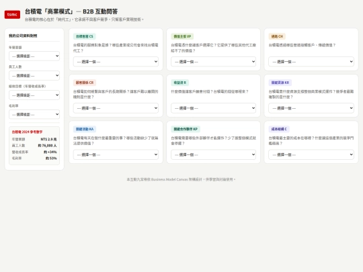
Task: Click the teal R revenue stream badge
Action: pyautogui.click(x=180, y=83)
